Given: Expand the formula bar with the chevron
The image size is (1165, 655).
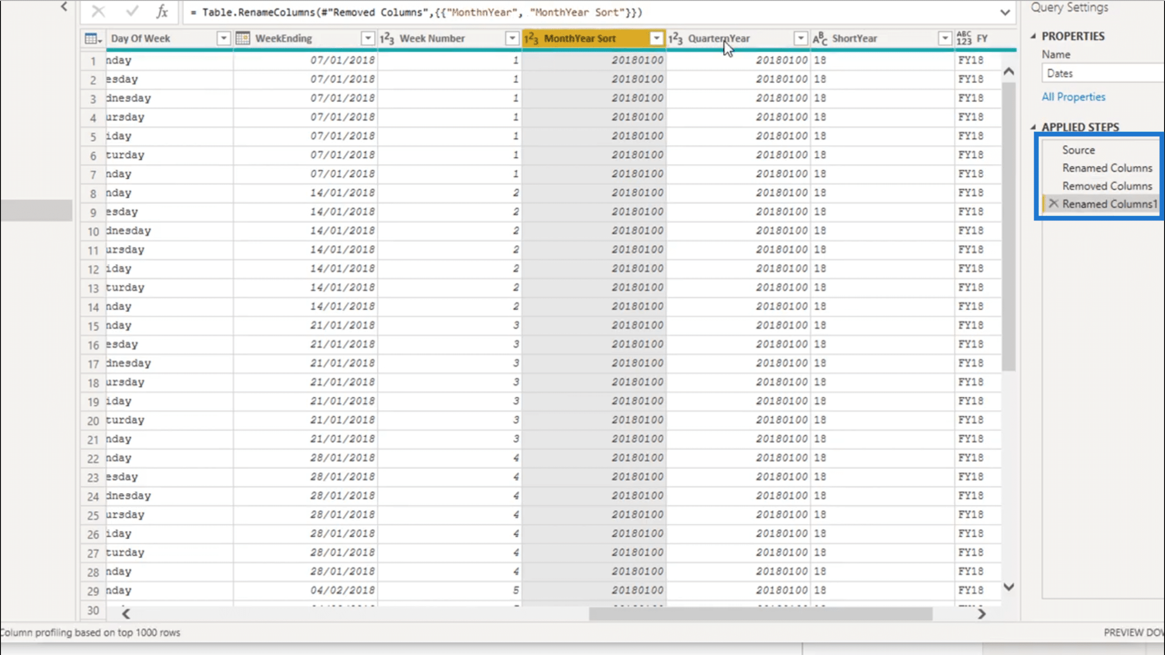Looking at the screenshot, I should coord(1005,12).
